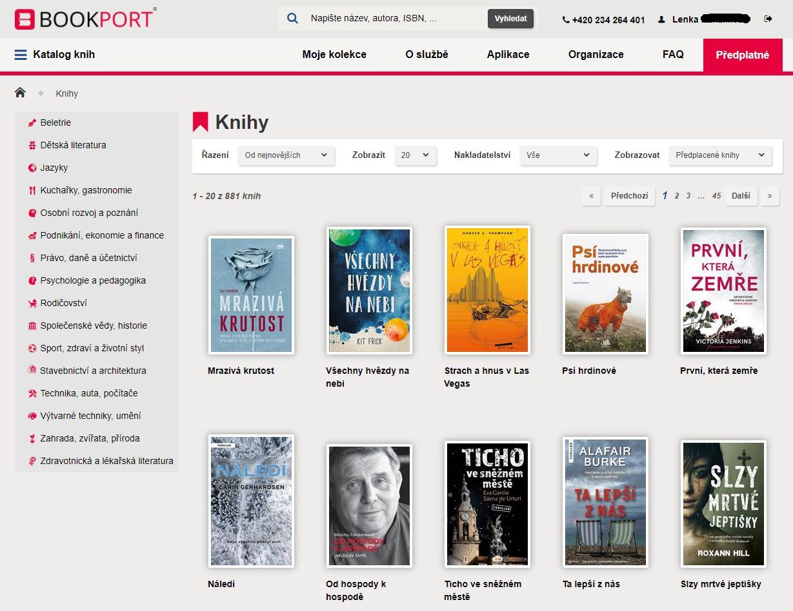Screen dimensions: 793x611
Task: Click the Osobní rozvoj a poznání icon
Action: (x=32, y=213)
